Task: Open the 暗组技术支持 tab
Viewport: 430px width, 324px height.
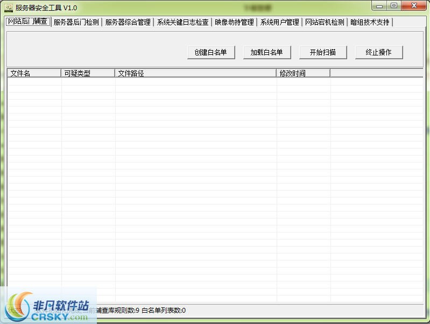Action: click(370, 22)
